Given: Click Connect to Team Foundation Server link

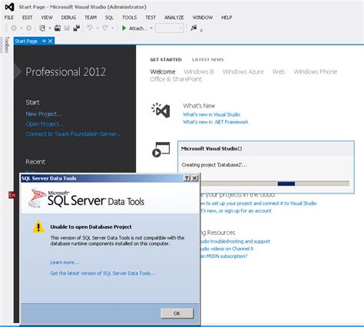Looking at the screenshot, I should pos(74,134).
